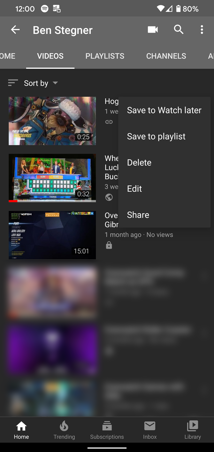The height and width of the screenshot is (452, 214).
Task: Switch to the partially visible HOME tab
Action: coord(8,56)
